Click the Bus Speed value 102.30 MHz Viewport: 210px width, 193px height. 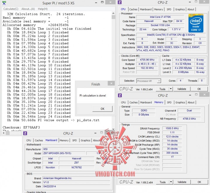click(x=147, y=68)
